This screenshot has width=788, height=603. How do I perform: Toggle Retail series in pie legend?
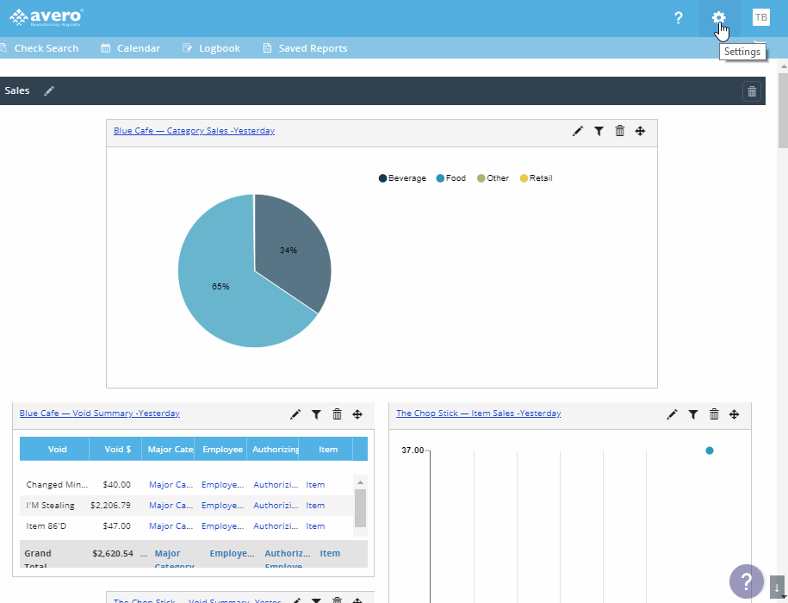point(536,178)
